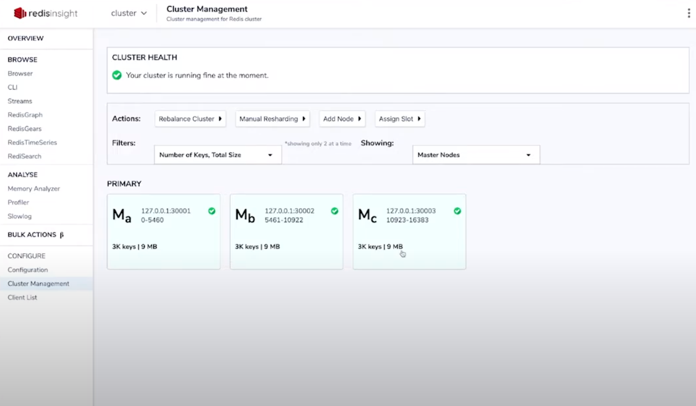This screenshot has height=406, width=696.
Task: Click the Add Node button
Action: click(x=342, y=119)
